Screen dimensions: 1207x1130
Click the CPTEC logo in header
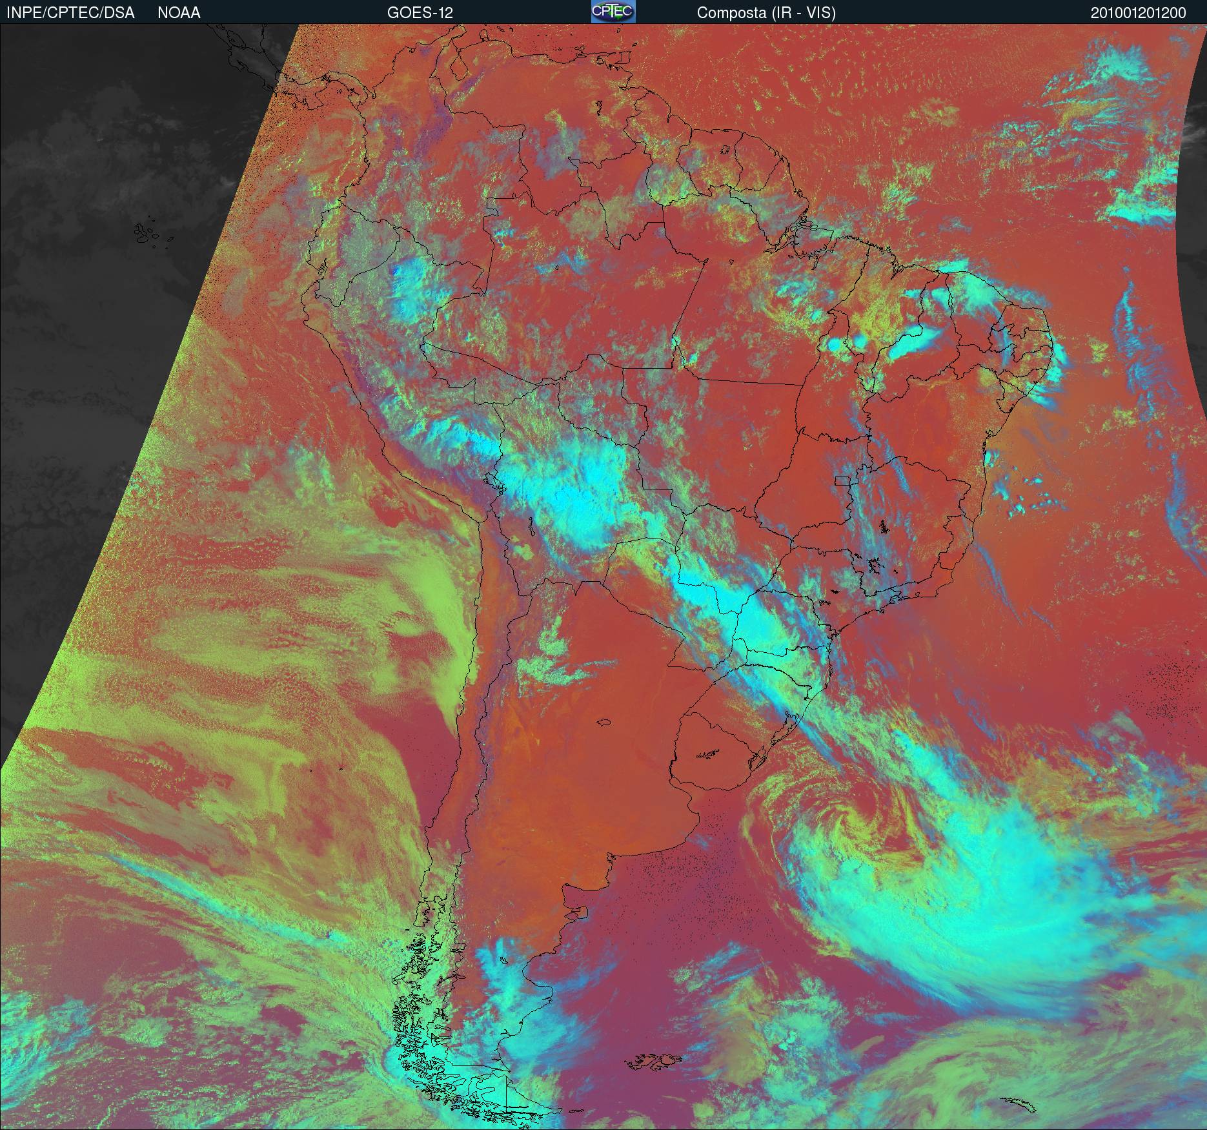613,12
